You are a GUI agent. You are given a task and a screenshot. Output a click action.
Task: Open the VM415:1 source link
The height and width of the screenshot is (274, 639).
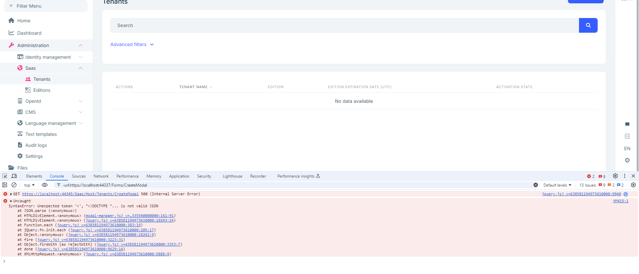620,201
